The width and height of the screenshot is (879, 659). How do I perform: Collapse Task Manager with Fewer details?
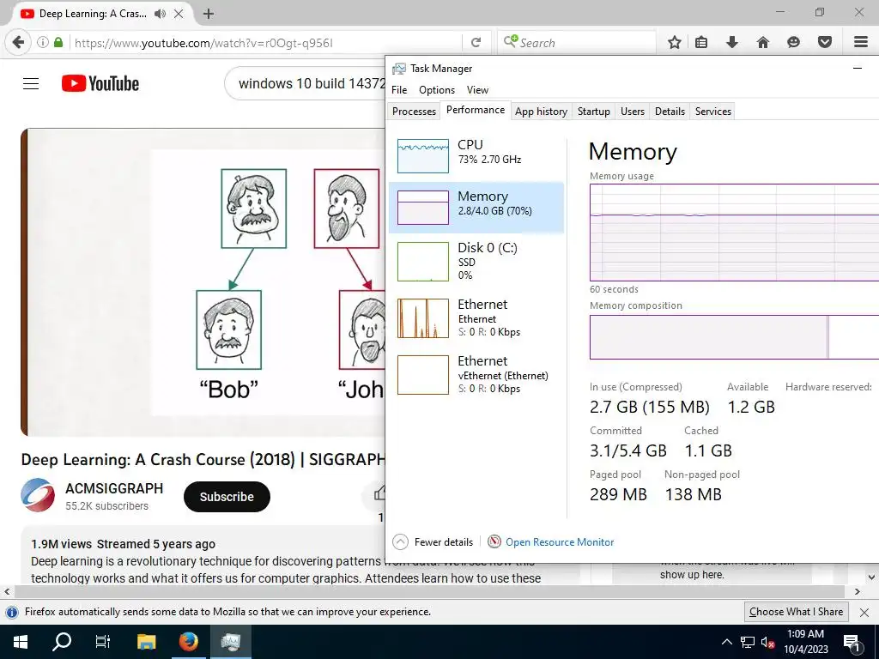click(433, 542)
